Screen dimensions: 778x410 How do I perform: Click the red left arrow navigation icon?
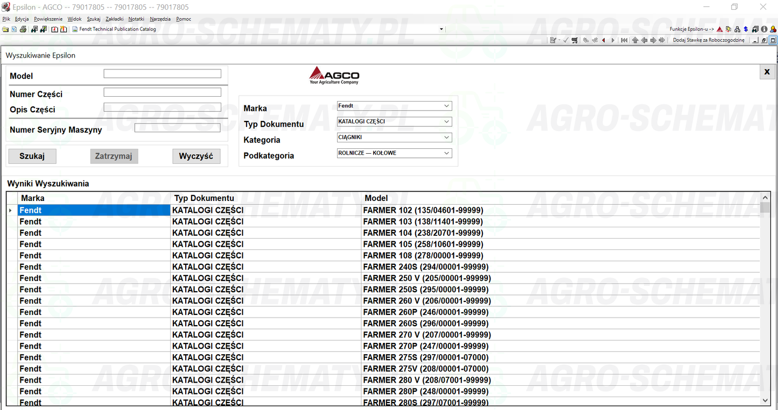tap(604, 40)
